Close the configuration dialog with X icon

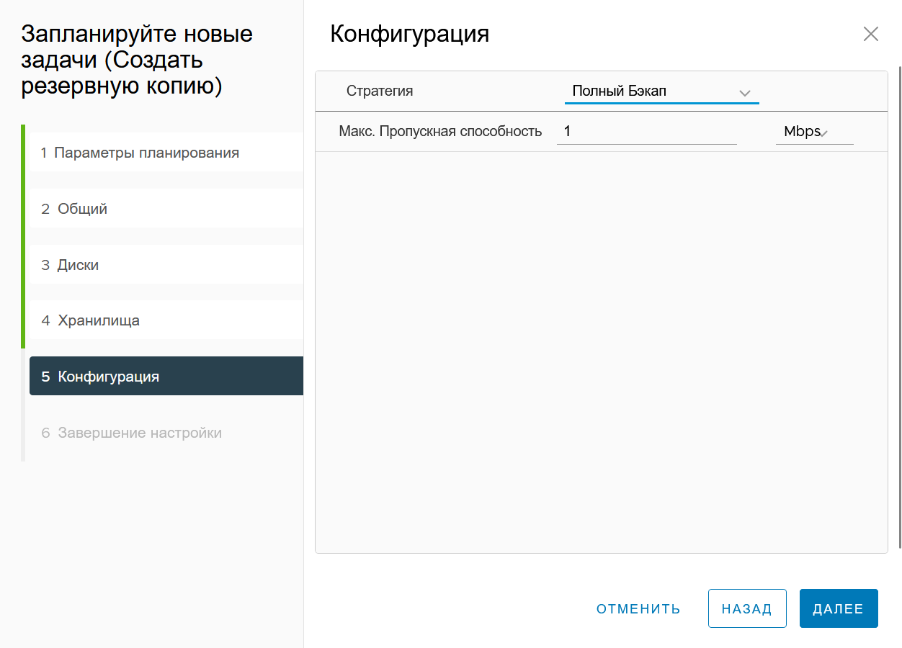(870, 34)
